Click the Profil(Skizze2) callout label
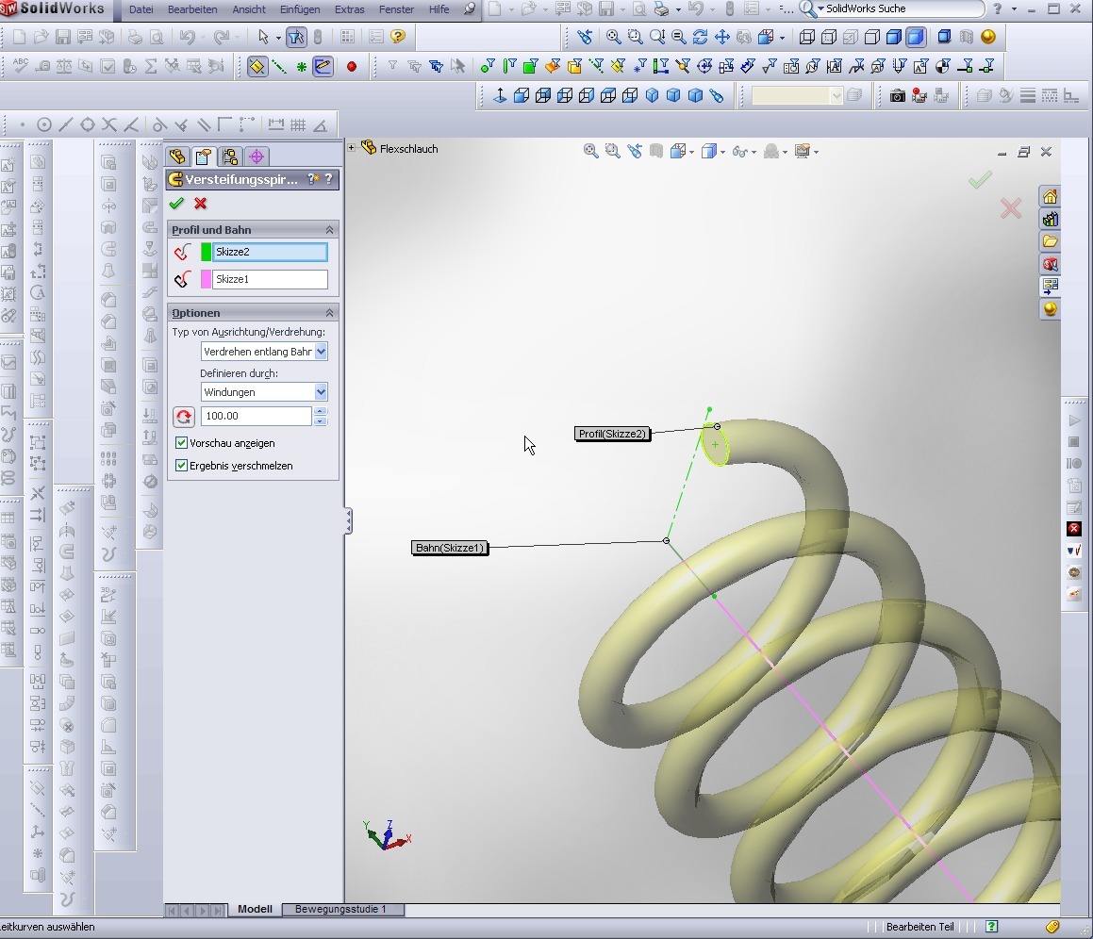 pos(612,434)
